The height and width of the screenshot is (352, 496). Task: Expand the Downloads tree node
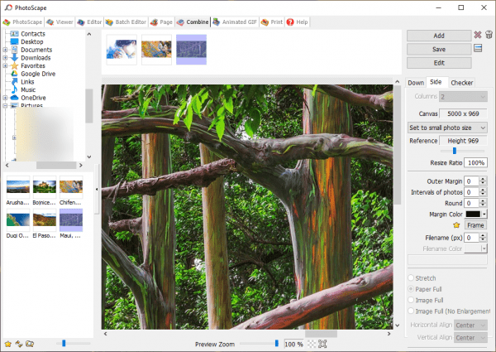pyautogui.click(x=5, y=58)
